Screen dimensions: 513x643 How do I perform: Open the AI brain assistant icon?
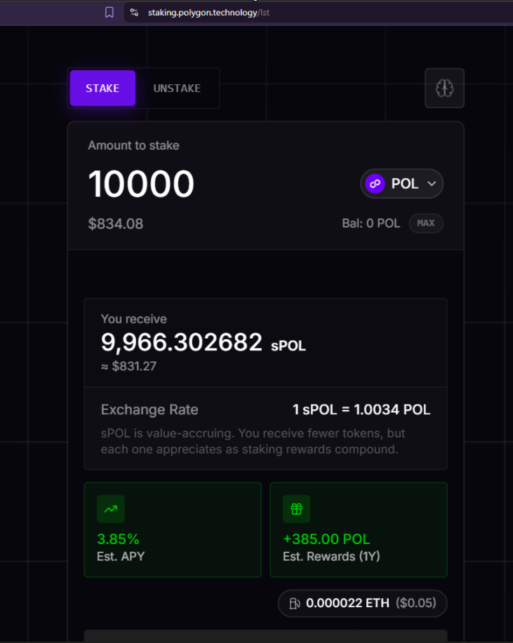444,88
